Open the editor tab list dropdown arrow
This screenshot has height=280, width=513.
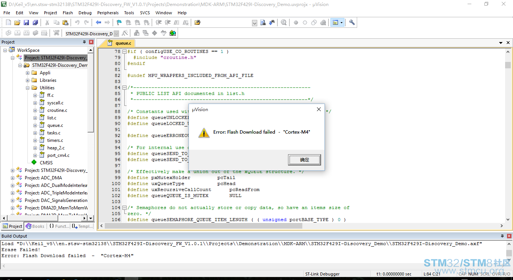pyautogui.click(x=501, y=44)
